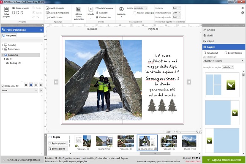Open Carica progetto to load a project

[21, 8]
